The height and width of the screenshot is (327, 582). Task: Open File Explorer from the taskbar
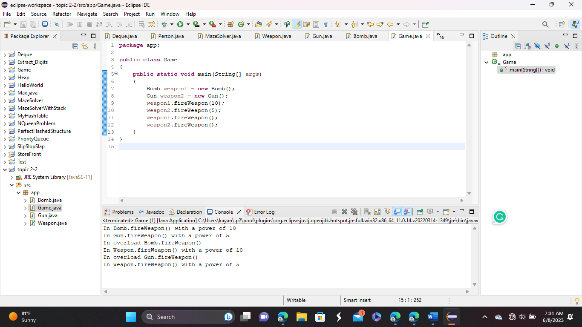(301, 317)
